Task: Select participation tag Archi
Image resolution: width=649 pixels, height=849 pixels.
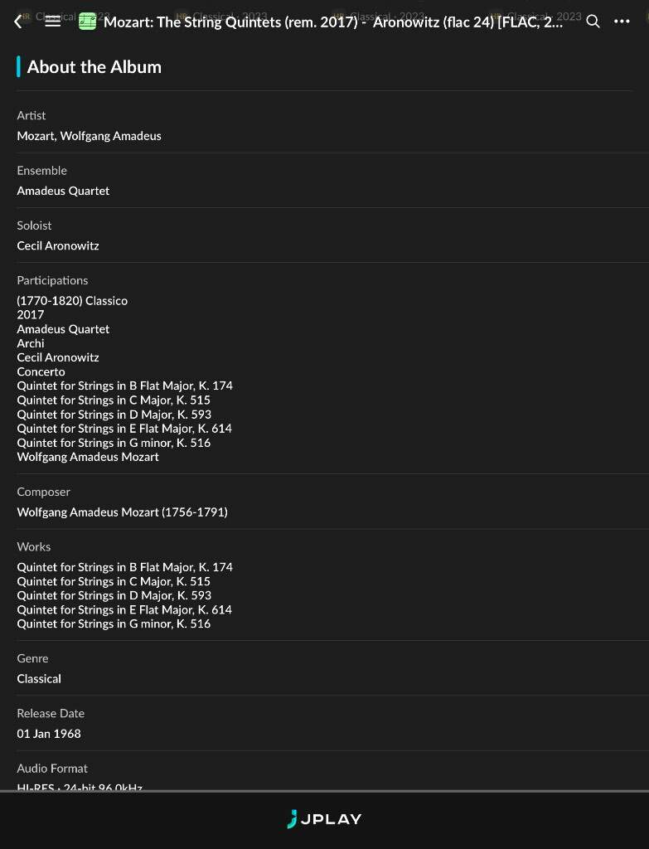Action: click(x=31, y=343)
